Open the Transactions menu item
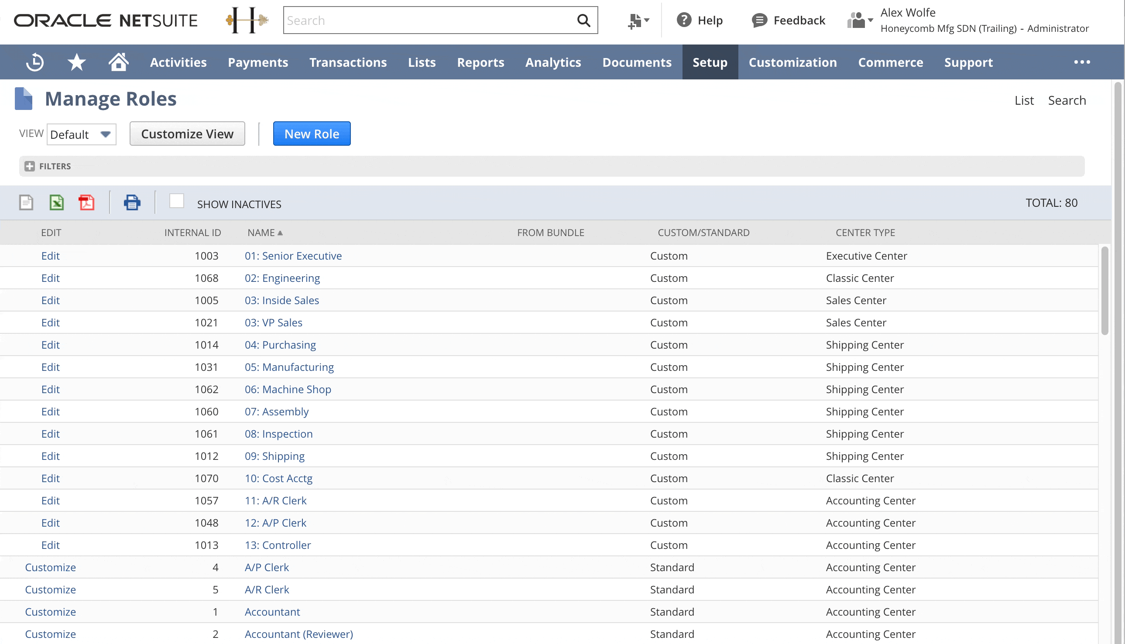Viewport: 1125px width, 644px height. pyautogui.click(x=348, y=62)
